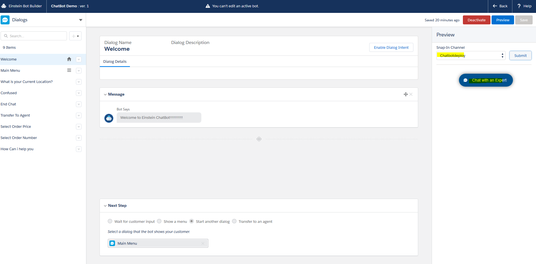The width and height of the screenshot is (536, 264).
Task: Click the Einstein Bot Builder robot icon
Action: [x=4, y=6]
